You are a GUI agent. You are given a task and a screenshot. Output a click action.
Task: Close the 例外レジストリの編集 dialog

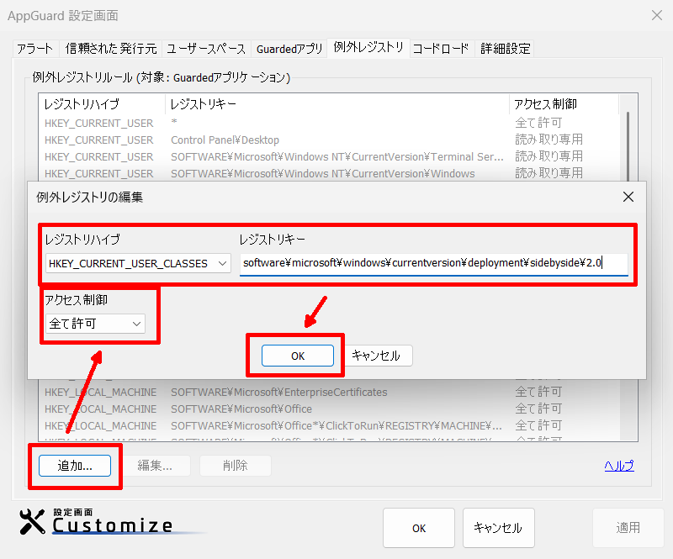click(x=628, y=198)
